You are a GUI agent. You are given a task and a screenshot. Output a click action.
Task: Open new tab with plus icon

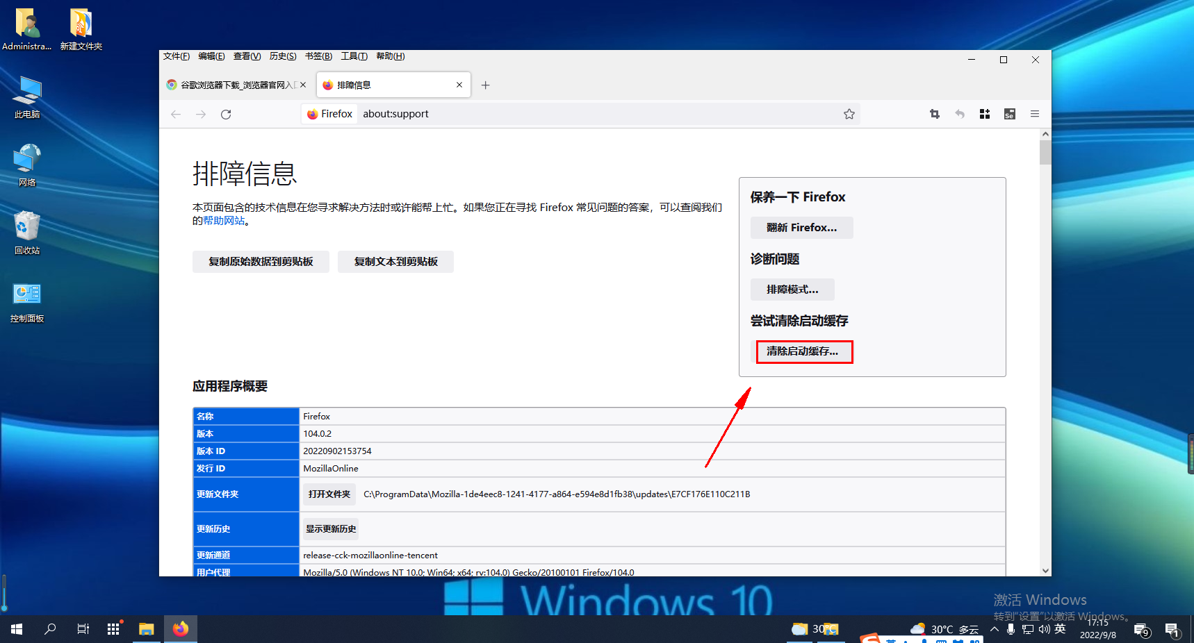[486, 85]
